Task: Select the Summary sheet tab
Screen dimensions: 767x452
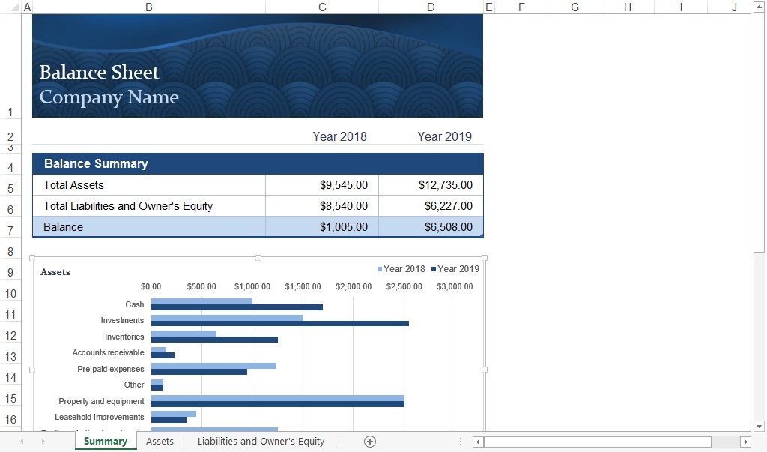Action: coord(105,442)
